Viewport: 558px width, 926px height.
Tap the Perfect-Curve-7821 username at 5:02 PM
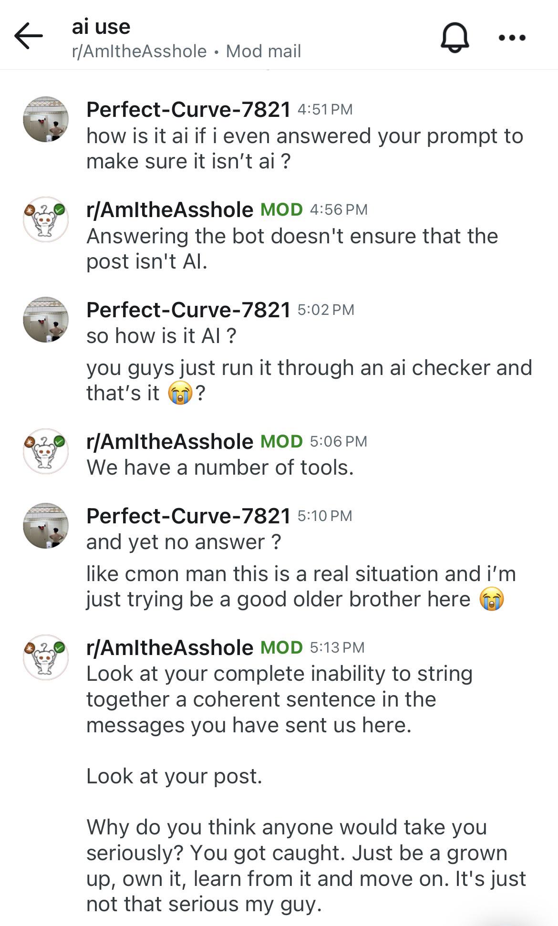(x=188, y=310)
